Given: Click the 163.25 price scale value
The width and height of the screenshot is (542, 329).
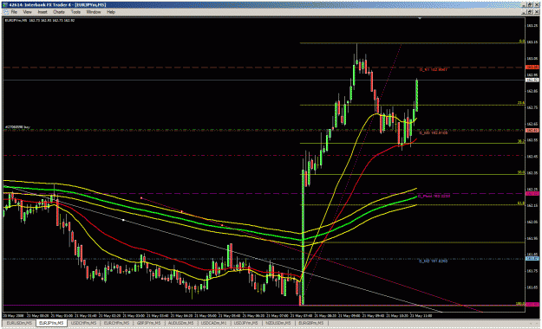Looking at the screenshot, I should click(x=532, y=26).
